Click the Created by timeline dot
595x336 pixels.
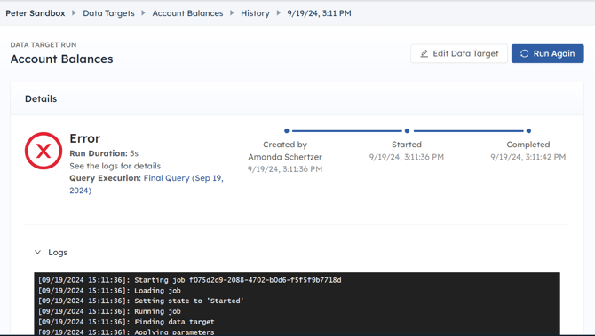(x=287, y=130)
